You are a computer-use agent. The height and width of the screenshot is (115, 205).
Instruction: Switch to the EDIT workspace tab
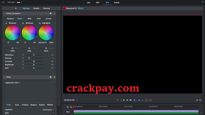click(x=98, y=2)
